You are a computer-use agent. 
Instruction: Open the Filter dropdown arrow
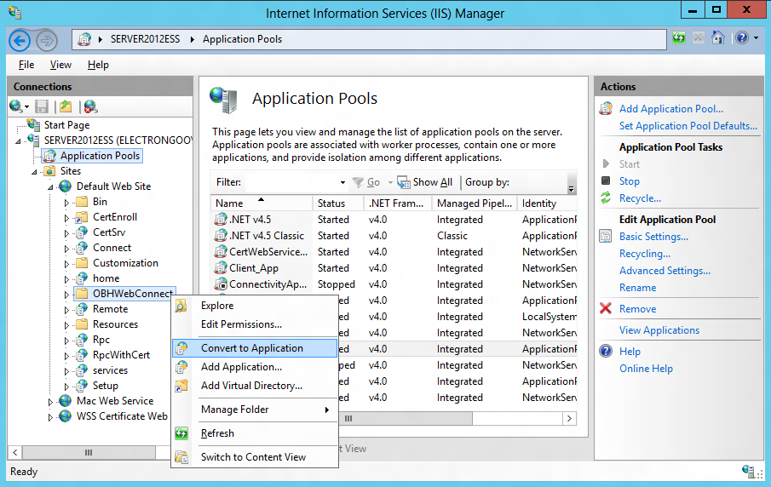[342, 182]
